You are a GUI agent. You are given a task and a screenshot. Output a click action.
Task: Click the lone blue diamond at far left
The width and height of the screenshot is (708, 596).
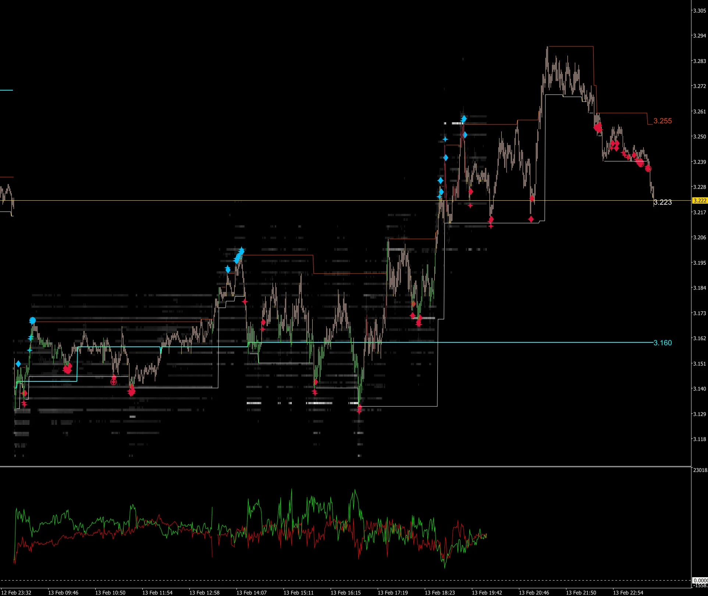coord(18,364)
